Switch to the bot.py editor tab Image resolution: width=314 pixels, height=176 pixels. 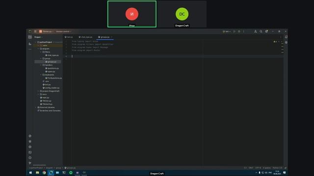click(x=69, y=37)
